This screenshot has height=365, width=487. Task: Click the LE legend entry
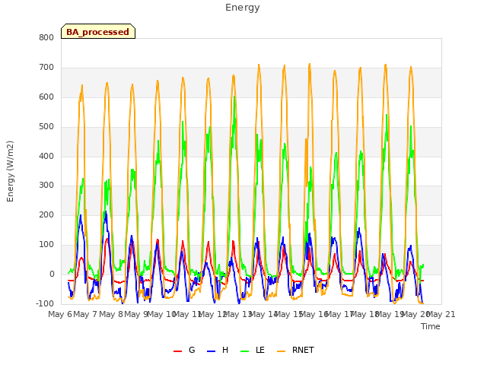[x=253, y=350]
